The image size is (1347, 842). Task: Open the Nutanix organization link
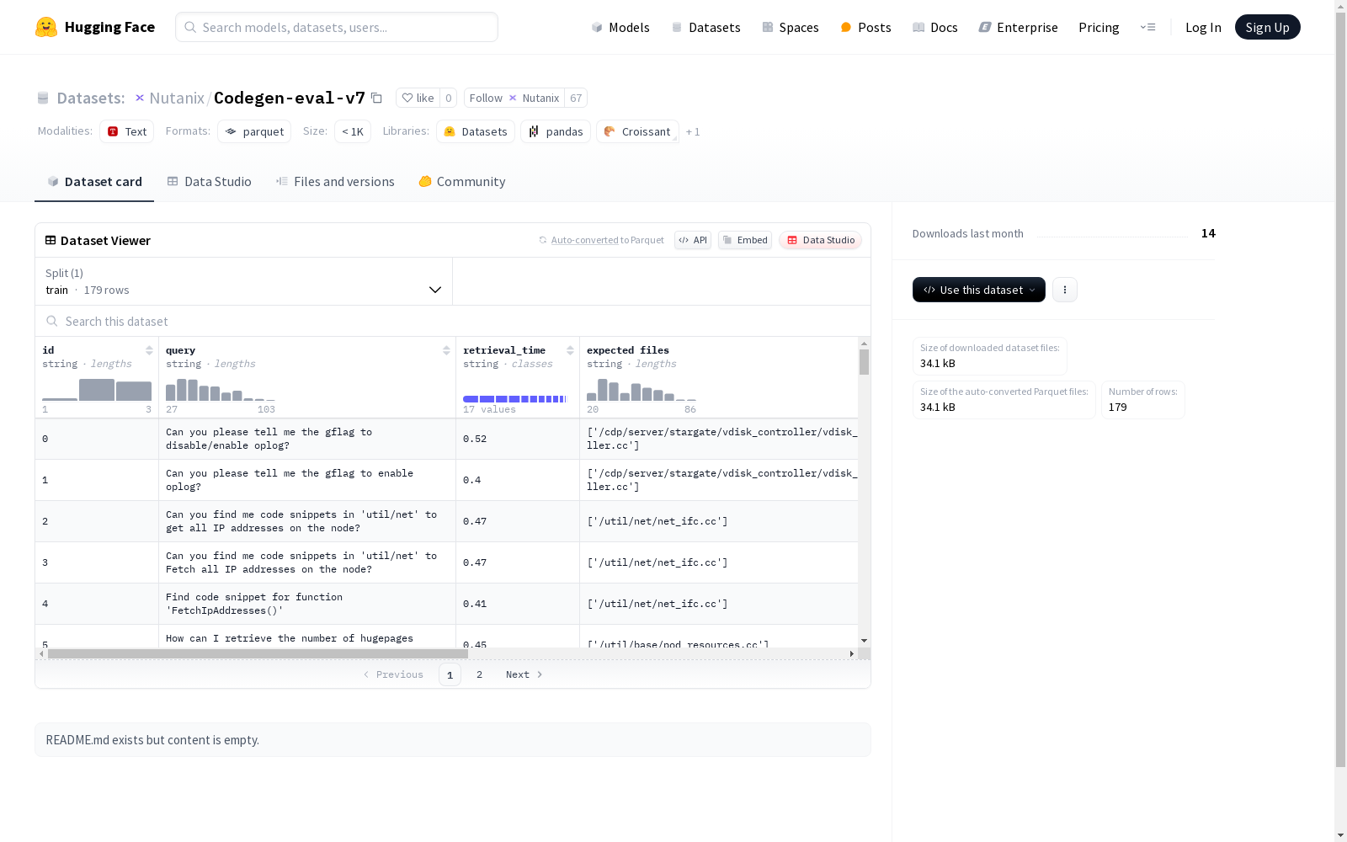177,98
